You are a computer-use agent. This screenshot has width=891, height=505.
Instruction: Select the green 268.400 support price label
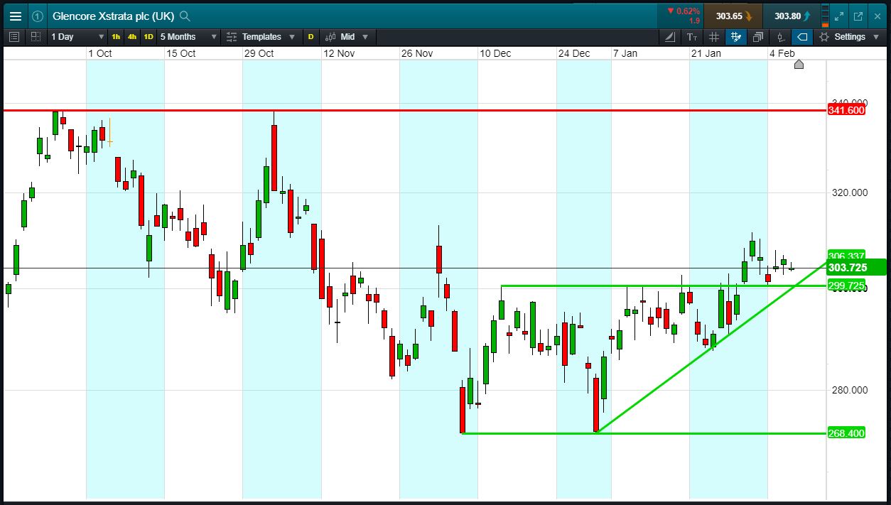pos(846,433)
